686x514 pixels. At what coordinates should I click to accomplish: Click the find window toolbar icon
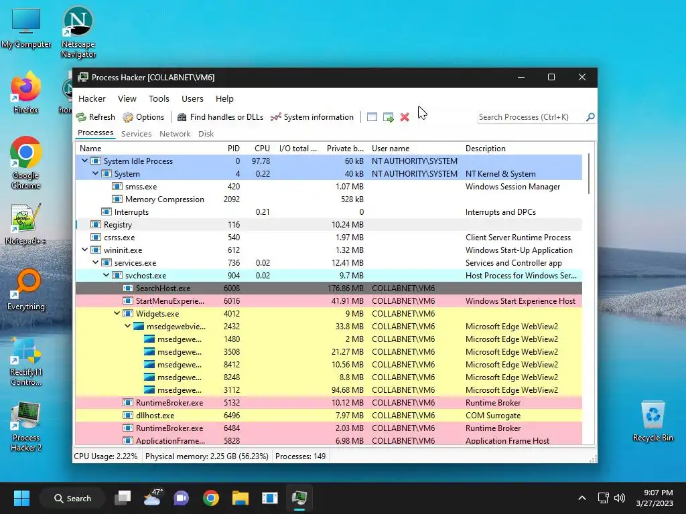coord(372,117)
